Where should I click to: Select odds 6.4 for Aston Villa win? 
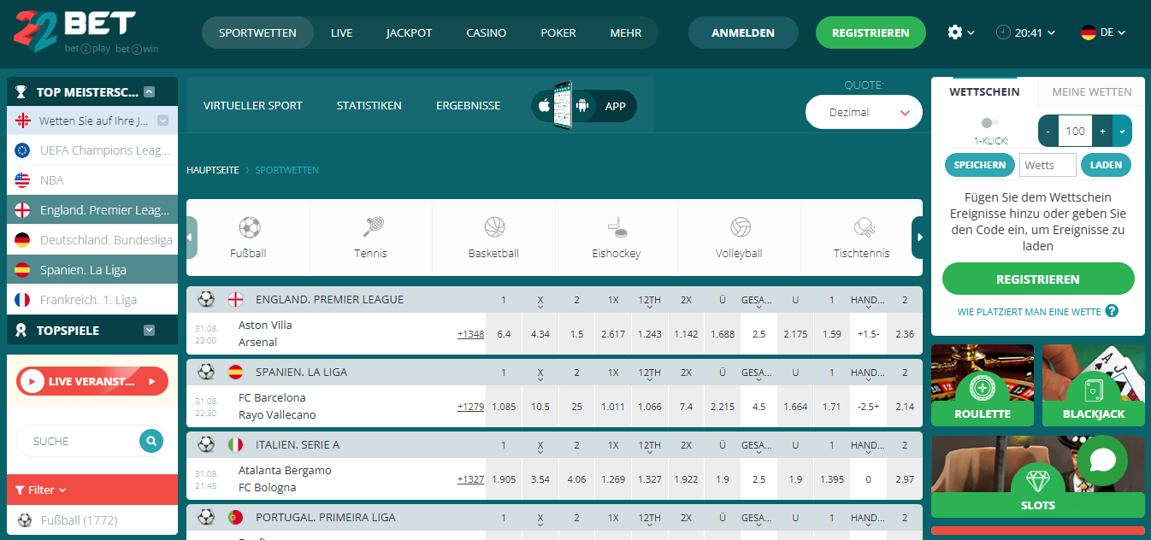tap(504, 334)
